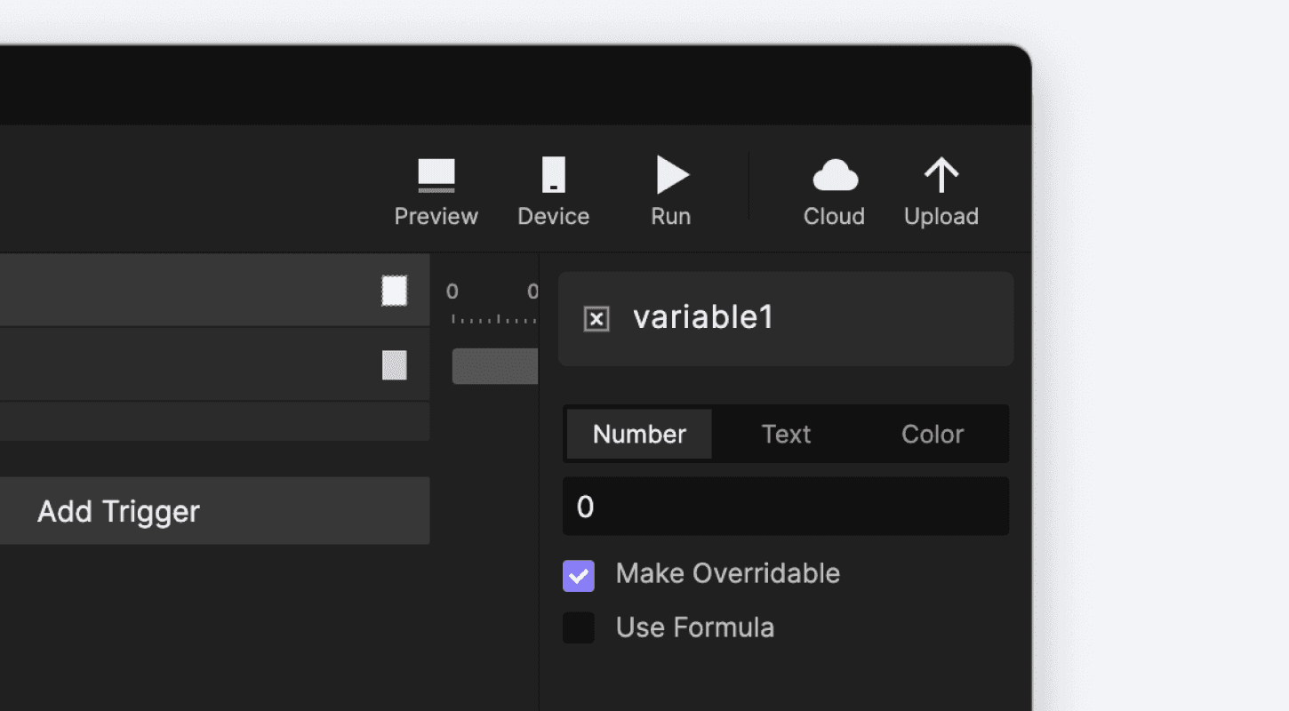Click the gray layer swatch below the white one
This screenshot has width=1289, height=711.
tap(394, 365)
